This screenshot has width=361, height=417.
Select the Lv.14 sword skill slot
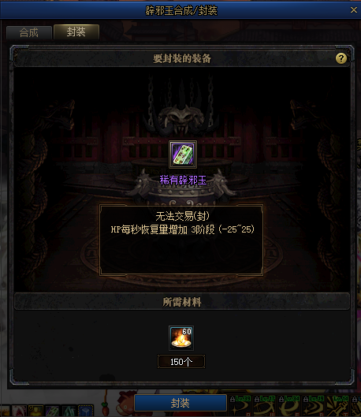click(337, 406)
